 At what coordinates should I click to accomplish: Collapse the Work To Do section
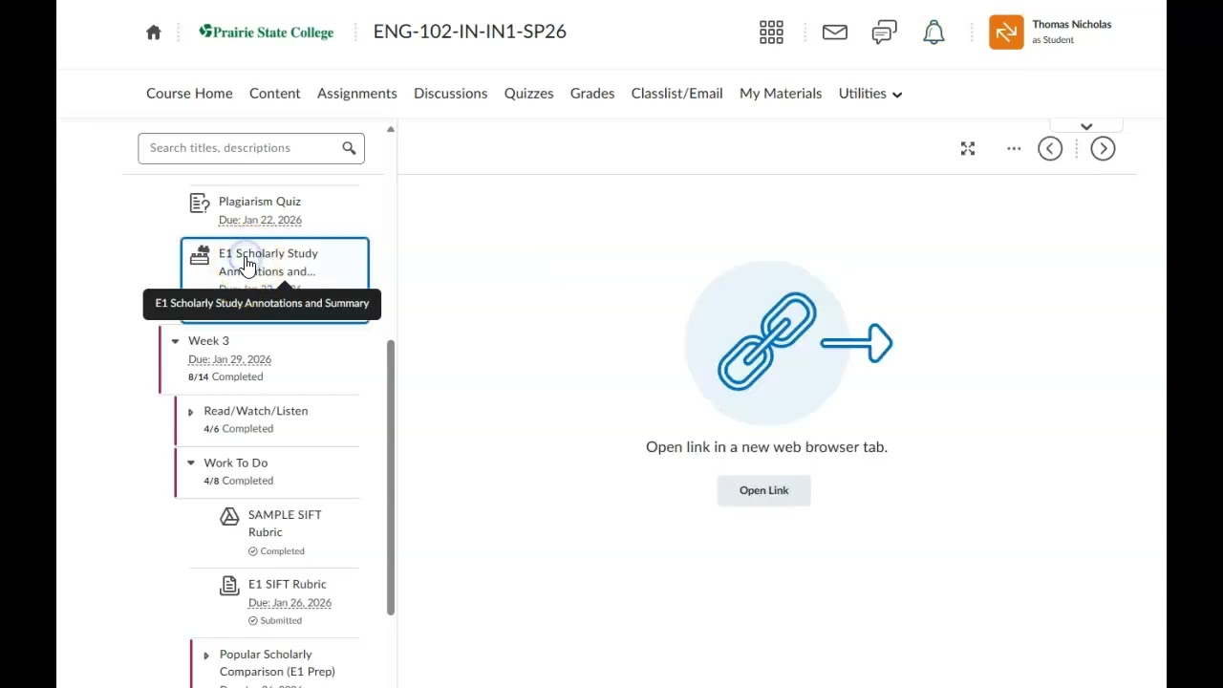pyautogui.click(x=190, y=463)
